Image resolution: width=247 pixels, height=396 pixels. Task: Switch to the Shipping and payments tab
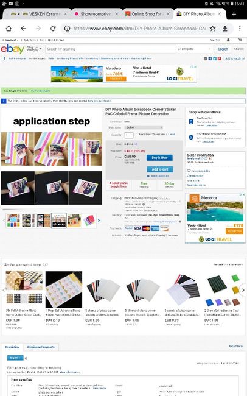(x=41, y=347)
